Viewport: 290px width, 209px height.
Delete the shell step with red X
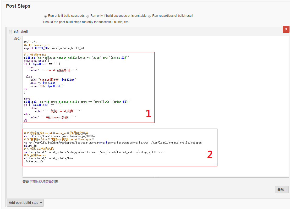coord(286,29)
